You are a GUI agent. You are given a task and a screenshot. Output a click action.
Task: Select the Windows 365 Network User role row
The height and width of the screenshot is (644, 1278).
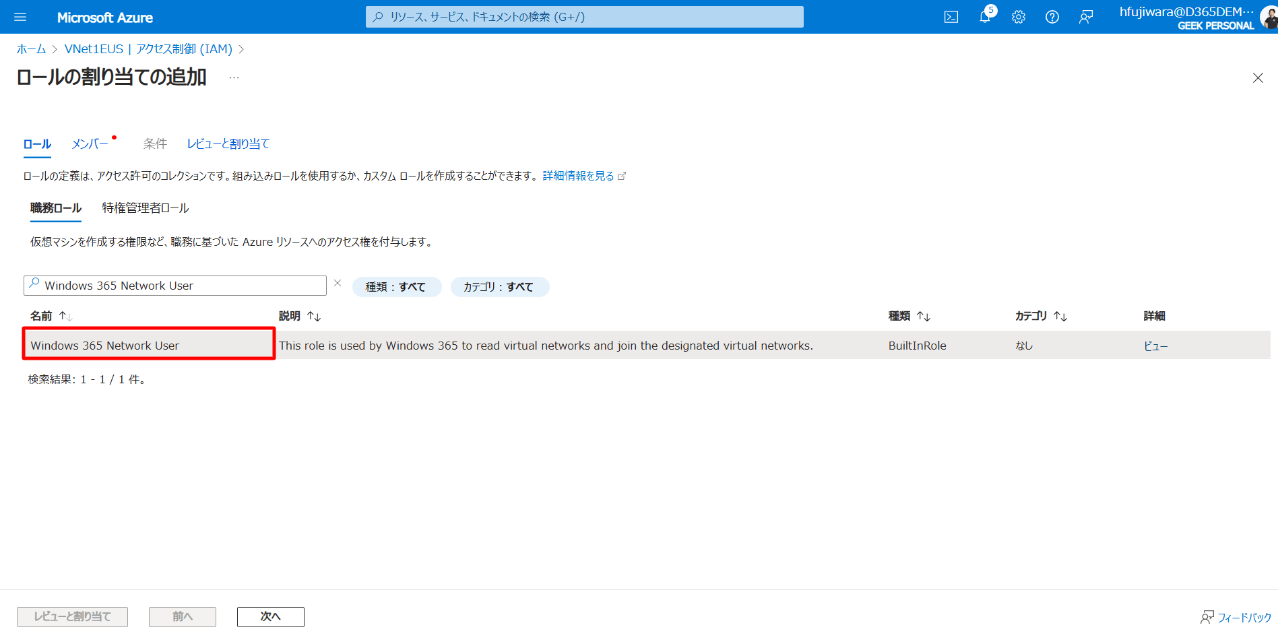105,345
